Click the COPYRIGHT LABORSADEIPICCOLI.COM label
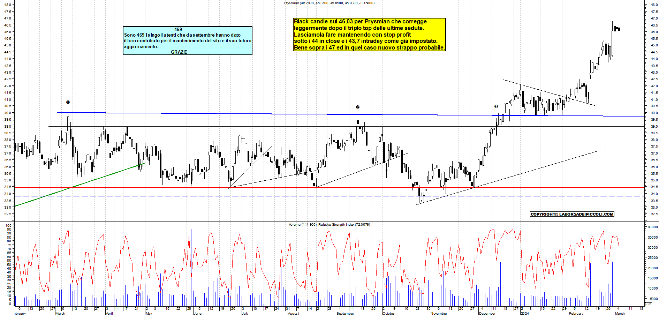This screenshot has height=315, width=659. point(572,214)
